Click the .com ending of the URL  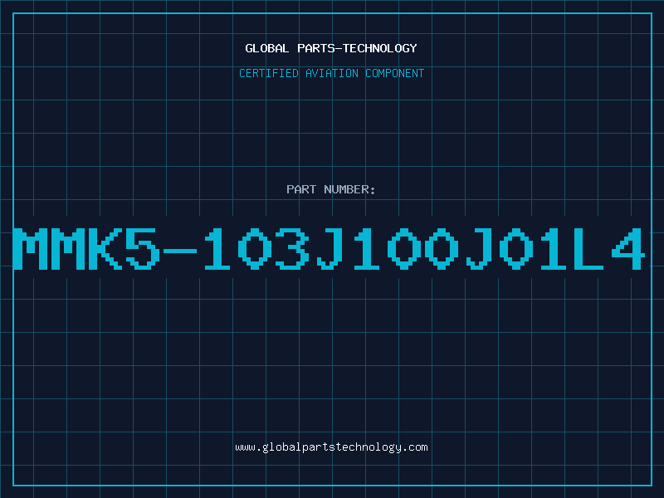click(x=414, y=447)
